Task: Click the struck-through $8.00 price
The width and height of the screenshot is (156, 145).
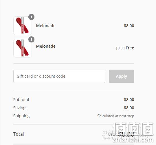Action: coord(120,48)
